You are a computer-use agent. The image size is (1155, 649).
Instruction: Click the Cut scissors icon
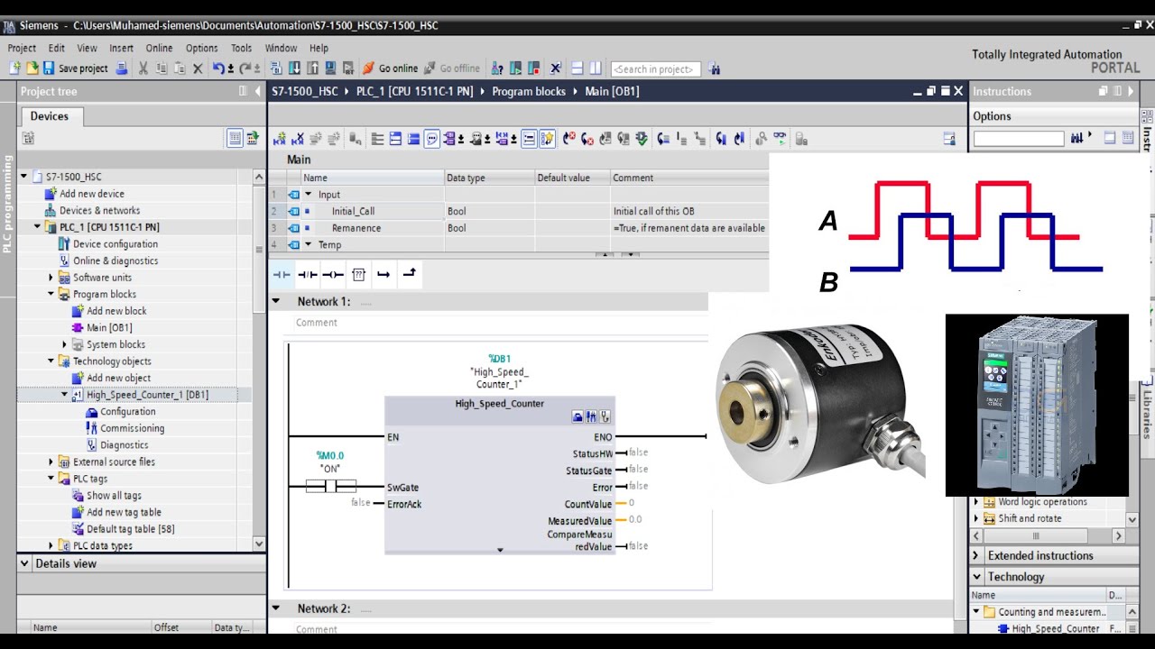(143, 69)
